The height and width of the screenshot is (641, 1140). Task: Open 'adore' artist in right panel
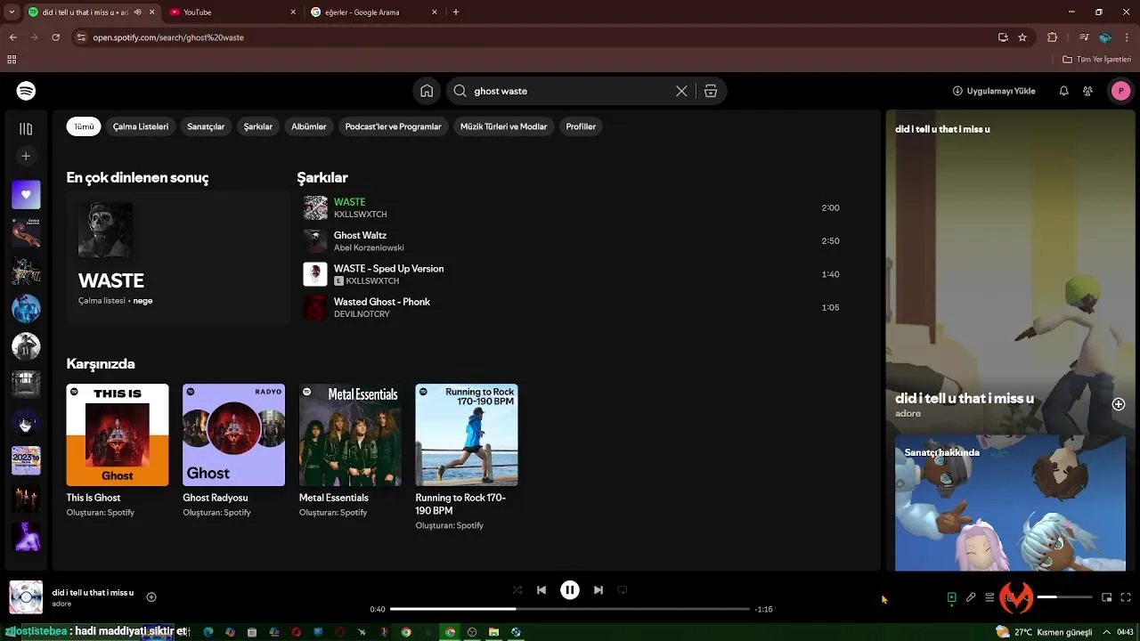tap(908, 414)
